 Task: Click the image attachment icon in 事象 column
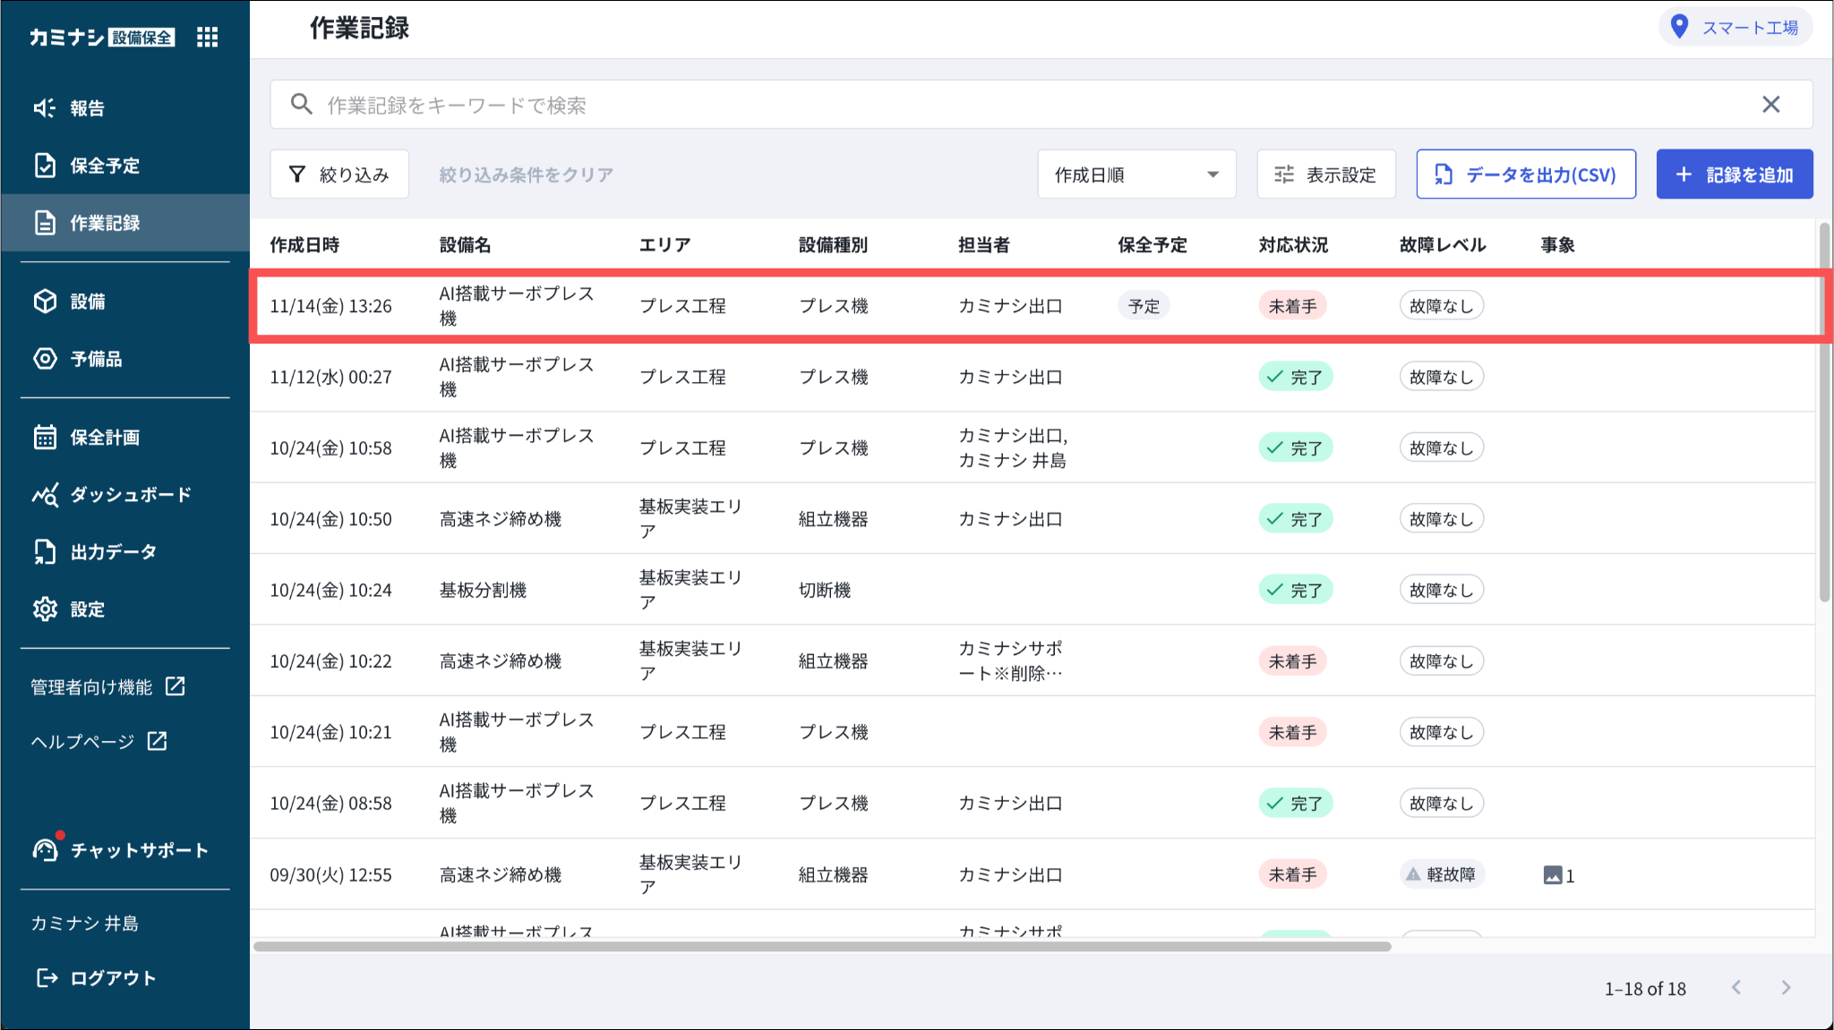point(1552,875)
